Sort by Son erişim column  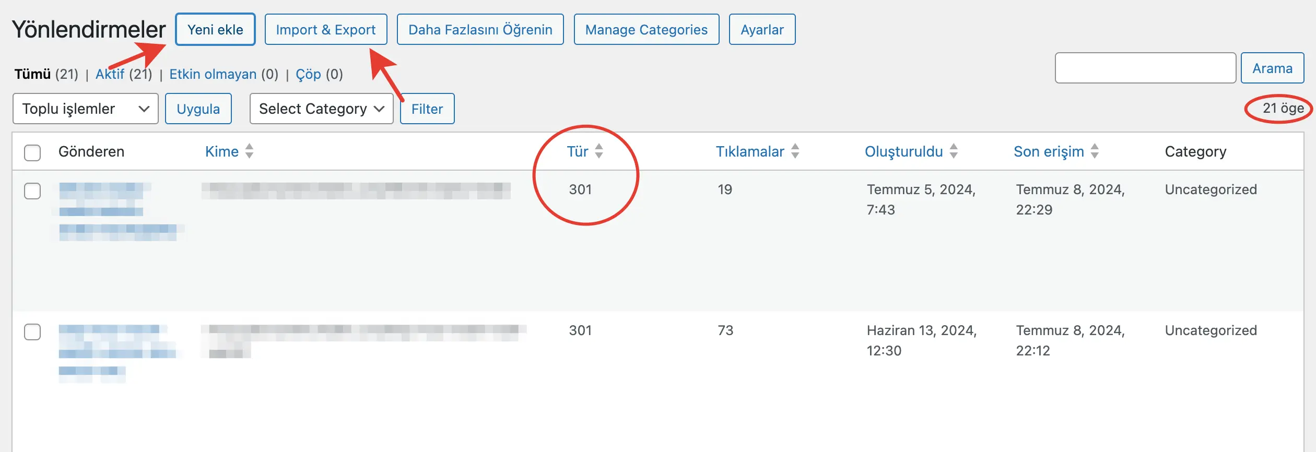pyautogui.click(x=1049, y=151)
